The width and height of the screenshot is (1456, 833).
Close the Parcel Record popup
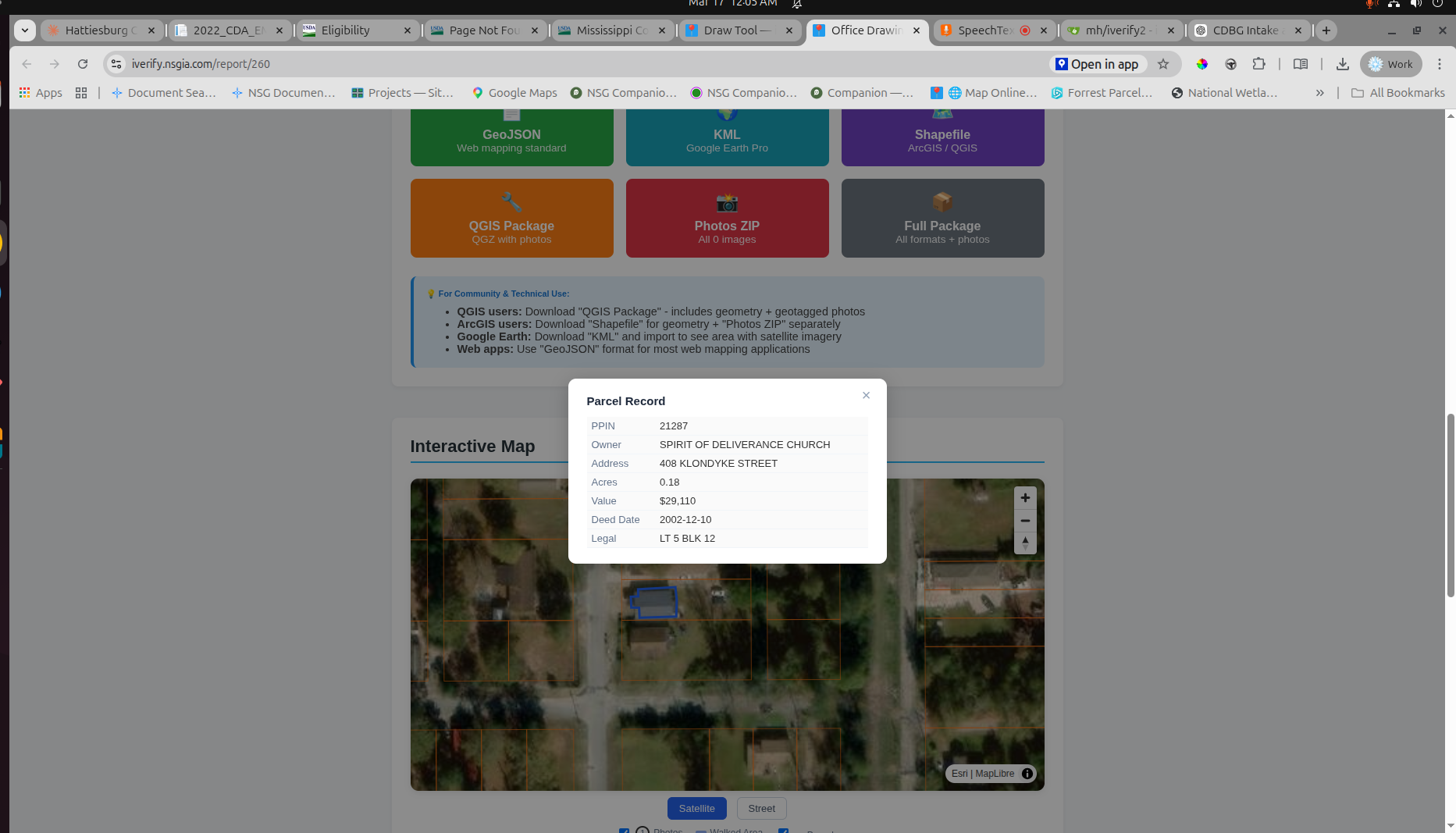click(x=866, y=395)
